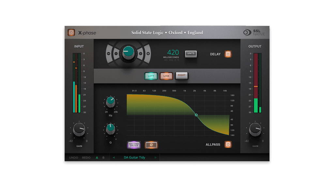The height and width of the screenshot is (187, 334).
Task: Click the Q knob
Action: pos(110,129)
